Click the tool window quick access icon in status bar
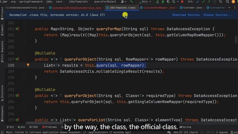Image resolution: width=238 pixels, height=134 pixels. click(x=2, y=133)
